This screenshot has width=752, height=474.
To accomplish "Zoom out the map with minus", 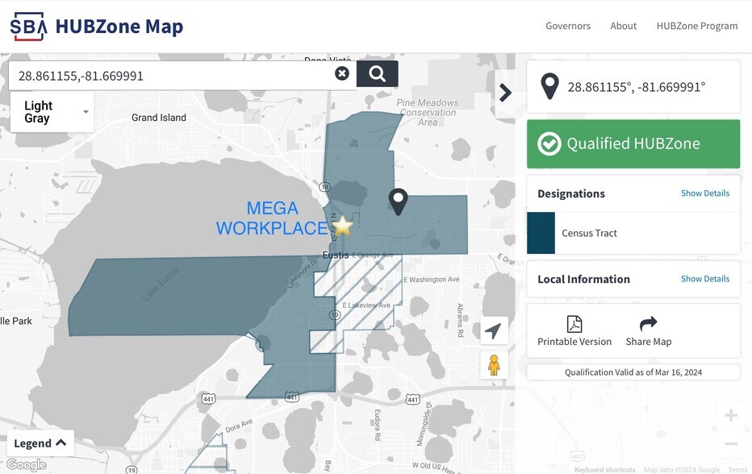I will coord(730,444).
